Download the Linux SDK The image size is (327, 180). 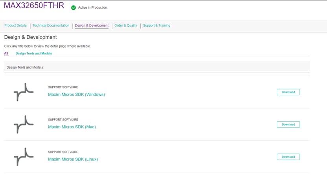click(288, 157)
